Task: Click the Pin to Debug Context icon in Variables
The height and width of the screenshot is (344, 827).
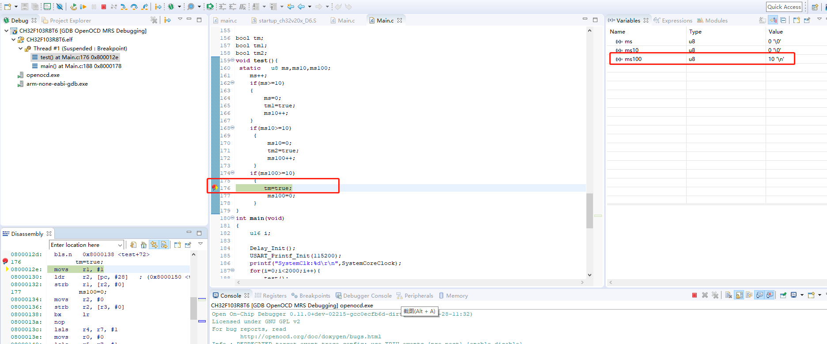Action: (x=807, y=20)
